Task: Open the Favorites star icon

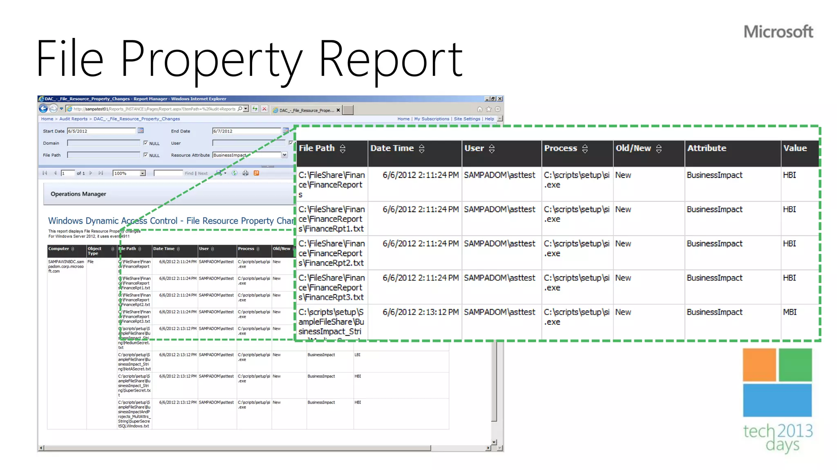Action: pos(489,109)
